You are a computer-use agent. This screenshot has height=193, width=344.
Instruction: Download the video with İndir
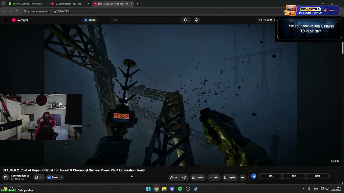click(214, 177)
